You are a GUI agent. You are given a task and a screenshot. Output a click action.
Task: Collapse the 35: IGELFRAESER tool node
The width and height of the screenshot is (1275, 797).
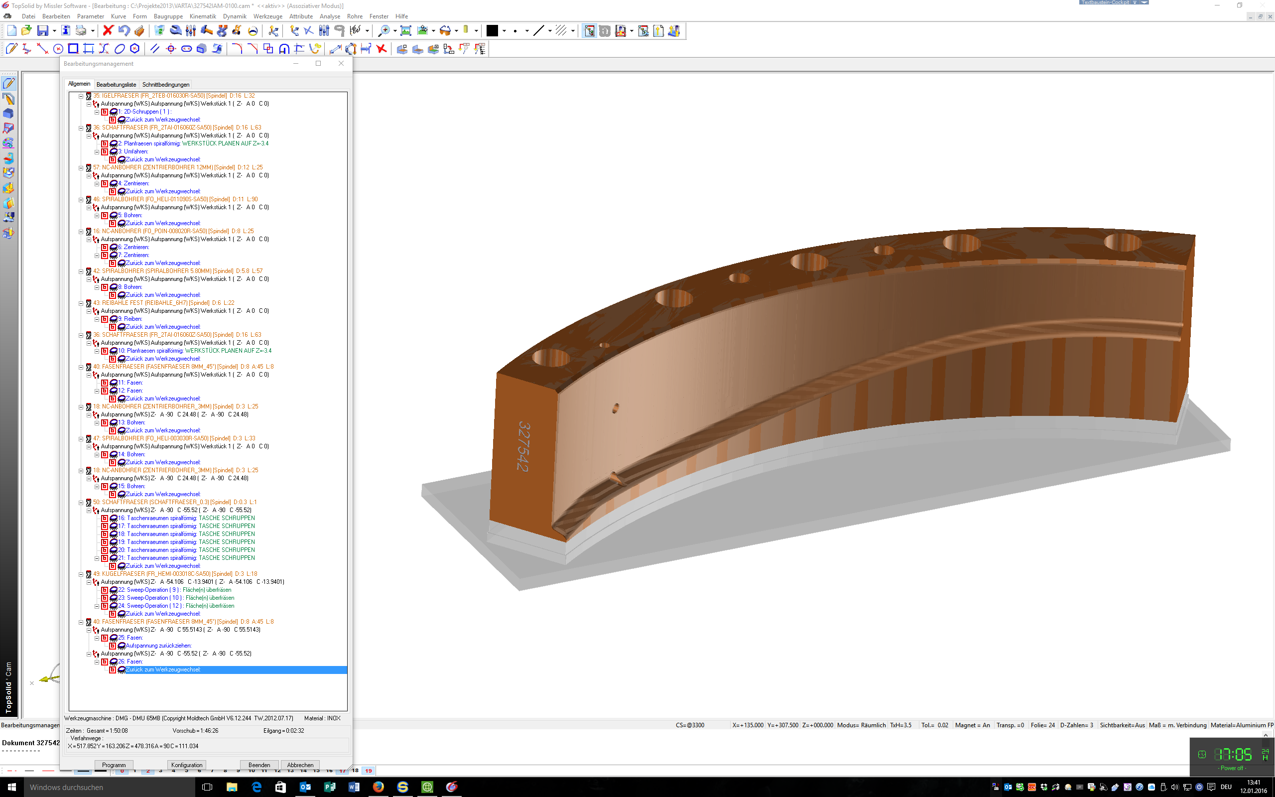tap(81, 96)
